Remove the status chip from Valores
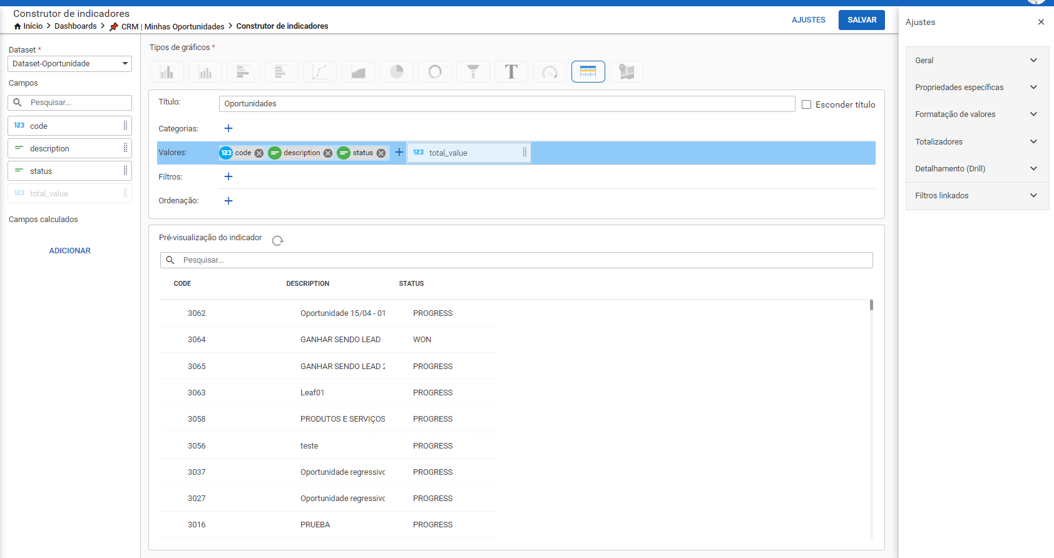This screenshot has width=1054, height=558. point(381,153)
